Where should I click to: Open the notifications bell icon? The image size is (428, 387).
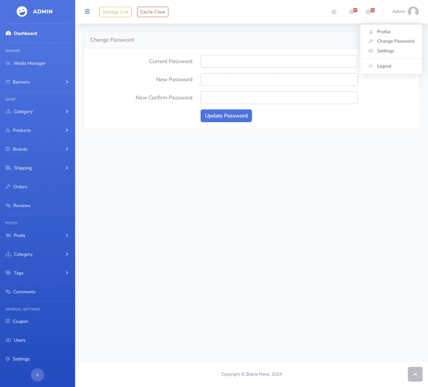(351, 12)
